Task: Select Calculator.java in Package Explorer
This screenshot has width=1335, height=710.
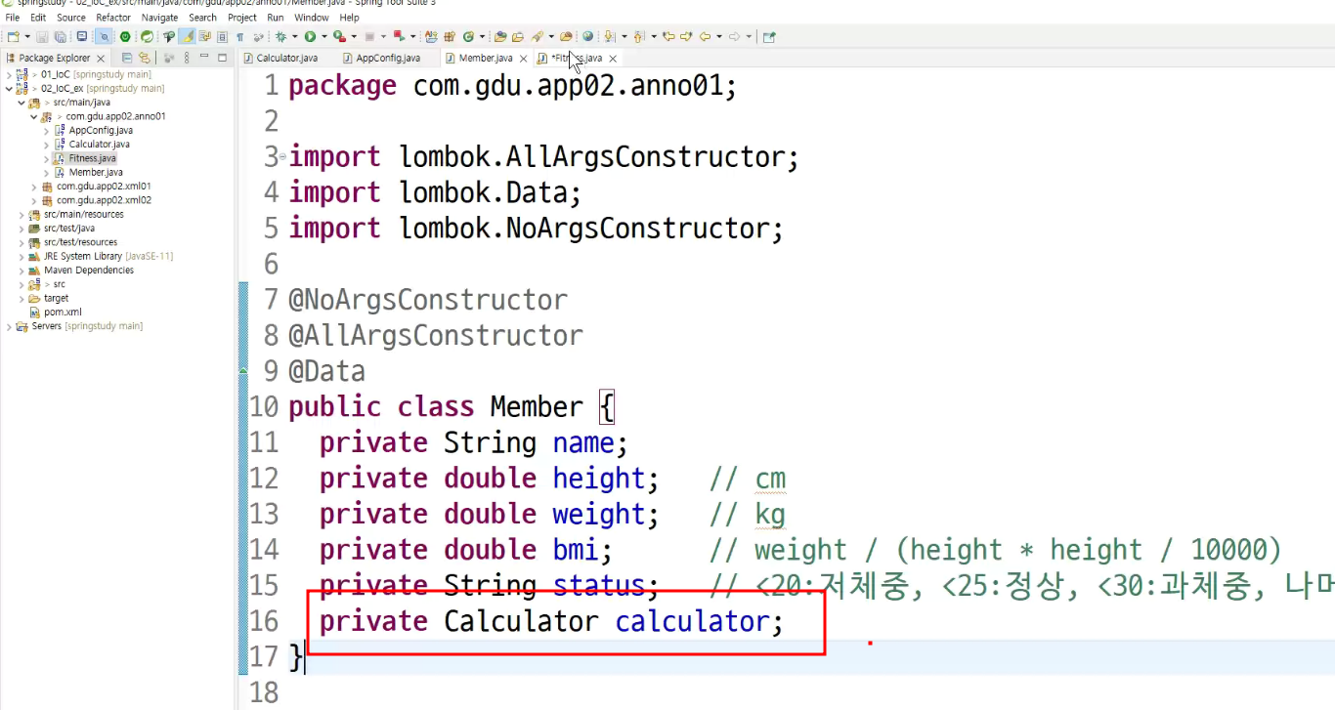Action: click(x=99, y=145)
